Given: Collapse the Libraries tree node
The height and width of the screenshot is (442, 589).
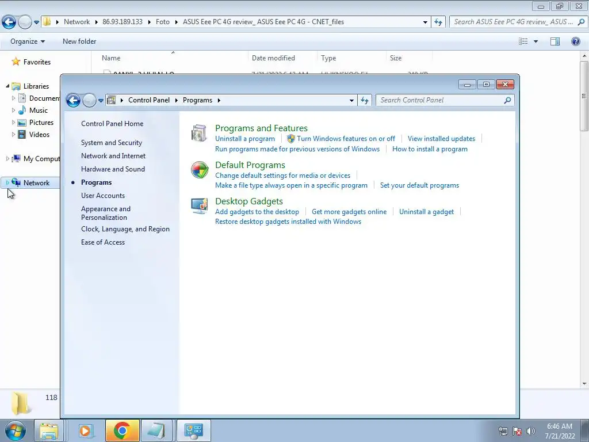Looking at the screenshot, I should click(x=7, y=86).
